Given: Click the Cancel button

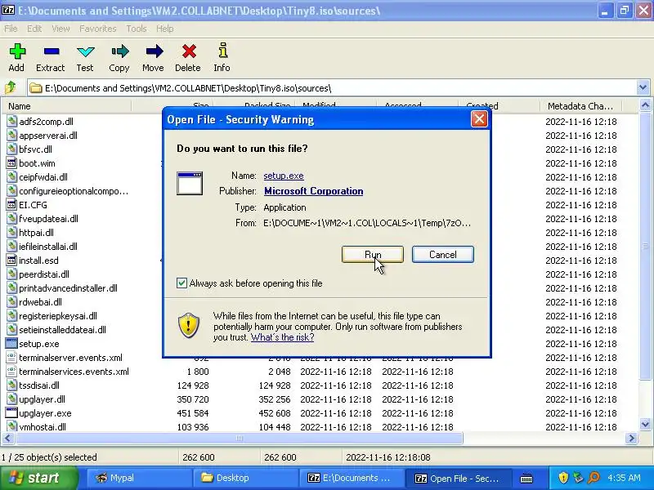Looking at the screenshot, I should tap(443, 254).
